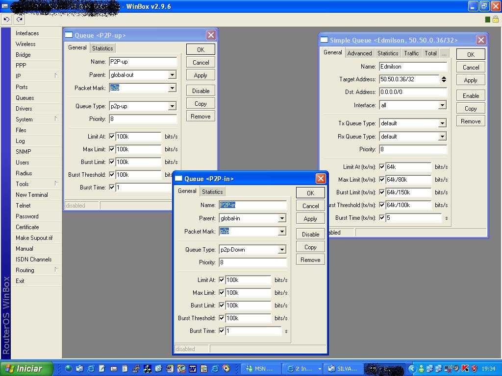Expand the IP submenu
The width and height of the screenshot is (502, 376).
click(x=36, y=76)
